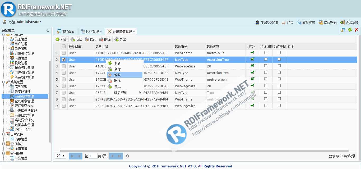
Task: Click the 刷新 refresh toolbar icon
Action: tap(57, 39)
